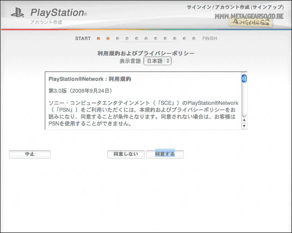
Task: Click the アカウント作成 subtitle under PlayStation
Action: (46, 22)
